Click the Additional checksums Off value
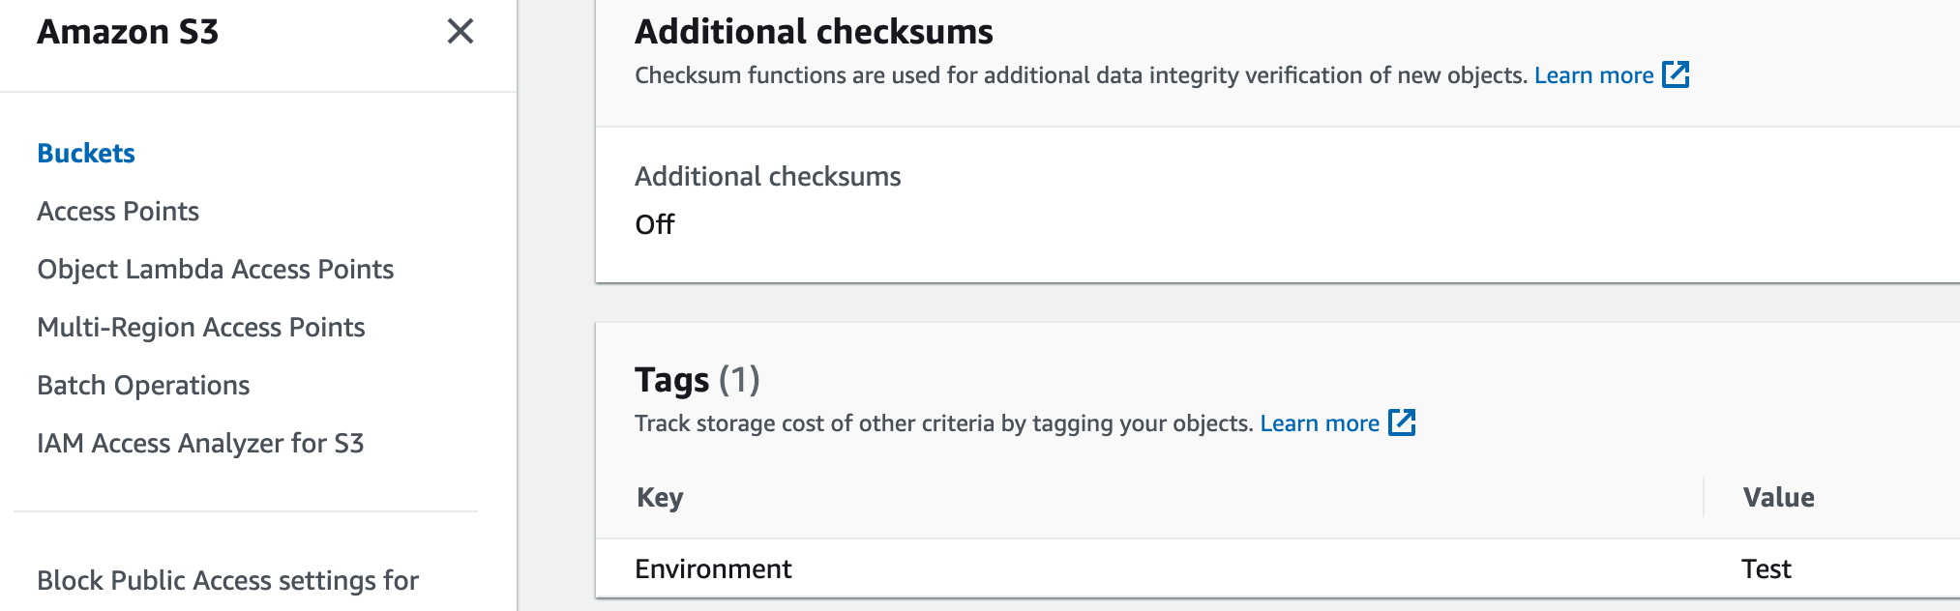This screenshot has height=611, width=1960. [655, 224]
